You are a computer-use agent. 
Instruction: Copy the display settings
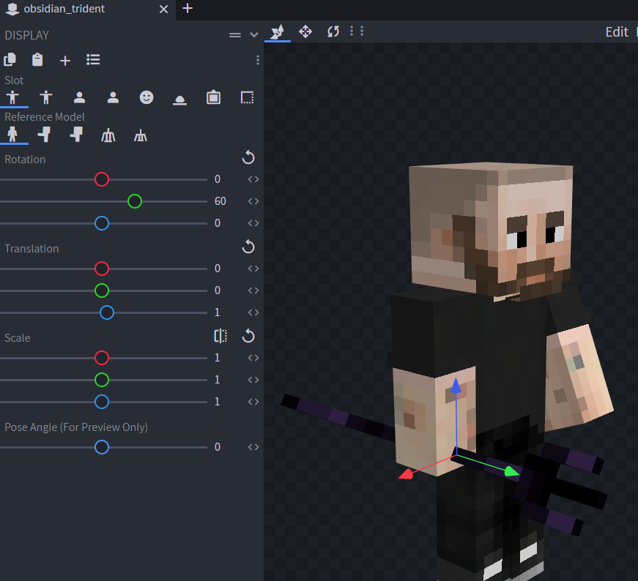10,60
